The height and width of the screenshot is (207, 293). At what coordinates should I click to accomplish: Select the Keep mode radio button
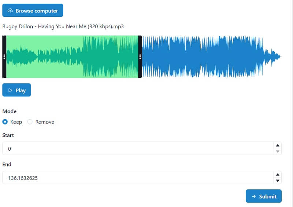click(x=5, y=122)
